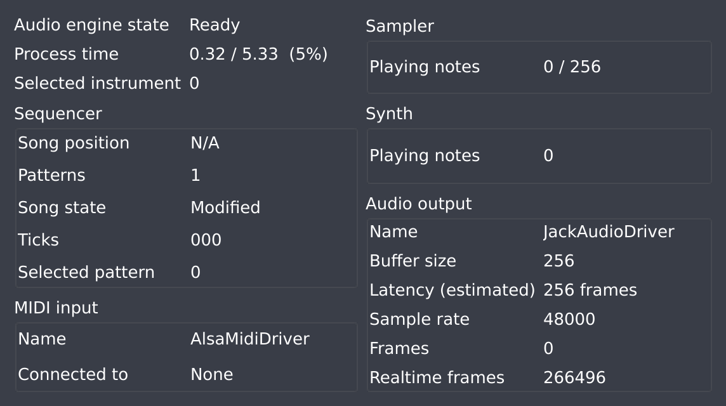Click the Audio engine state Ready value
The width and height of the screenshot is (726, 406).
214,25
